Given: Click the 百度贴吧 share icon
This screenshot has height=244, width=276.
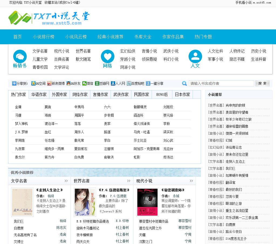Looking at the screenshot, I should 129,84.
